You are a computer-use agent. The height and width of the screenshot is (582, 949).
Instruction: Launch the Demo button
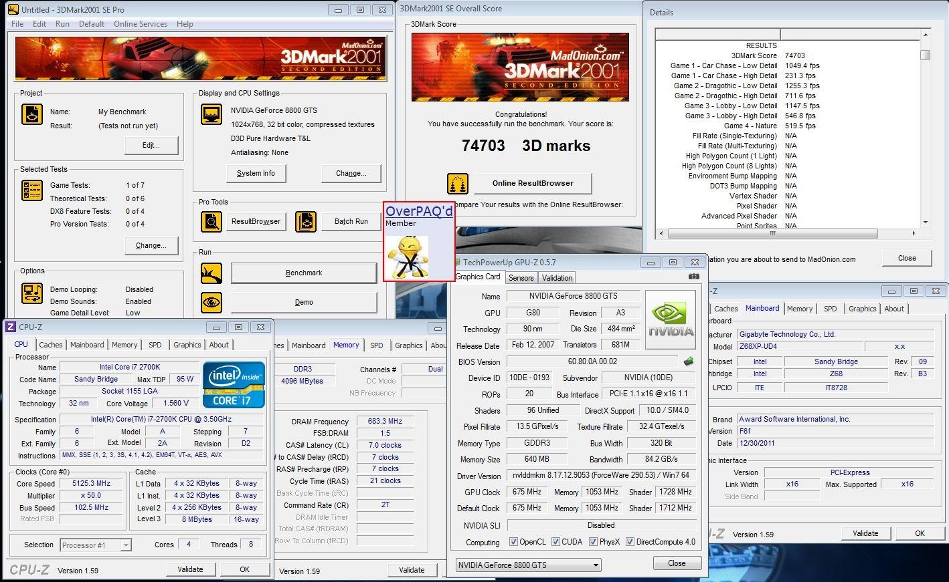304,302
